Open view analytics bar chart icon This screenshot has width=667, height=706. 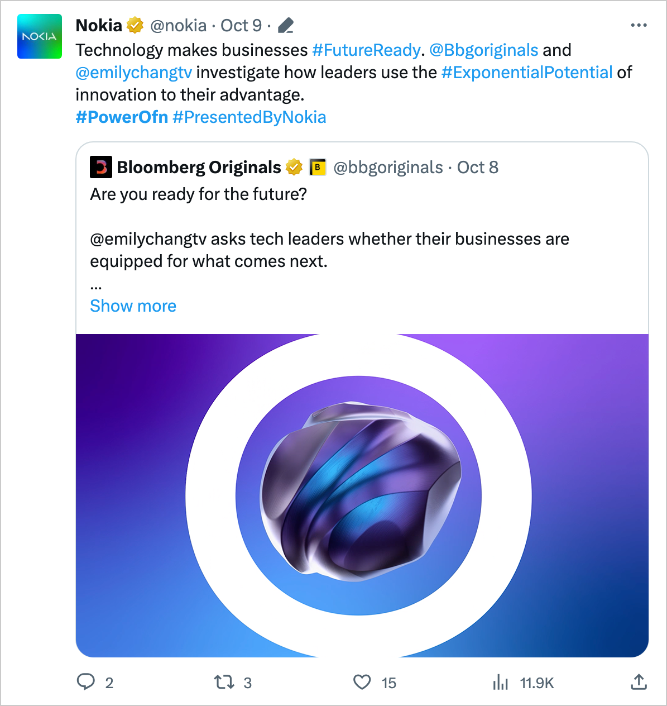pos(501,682)
